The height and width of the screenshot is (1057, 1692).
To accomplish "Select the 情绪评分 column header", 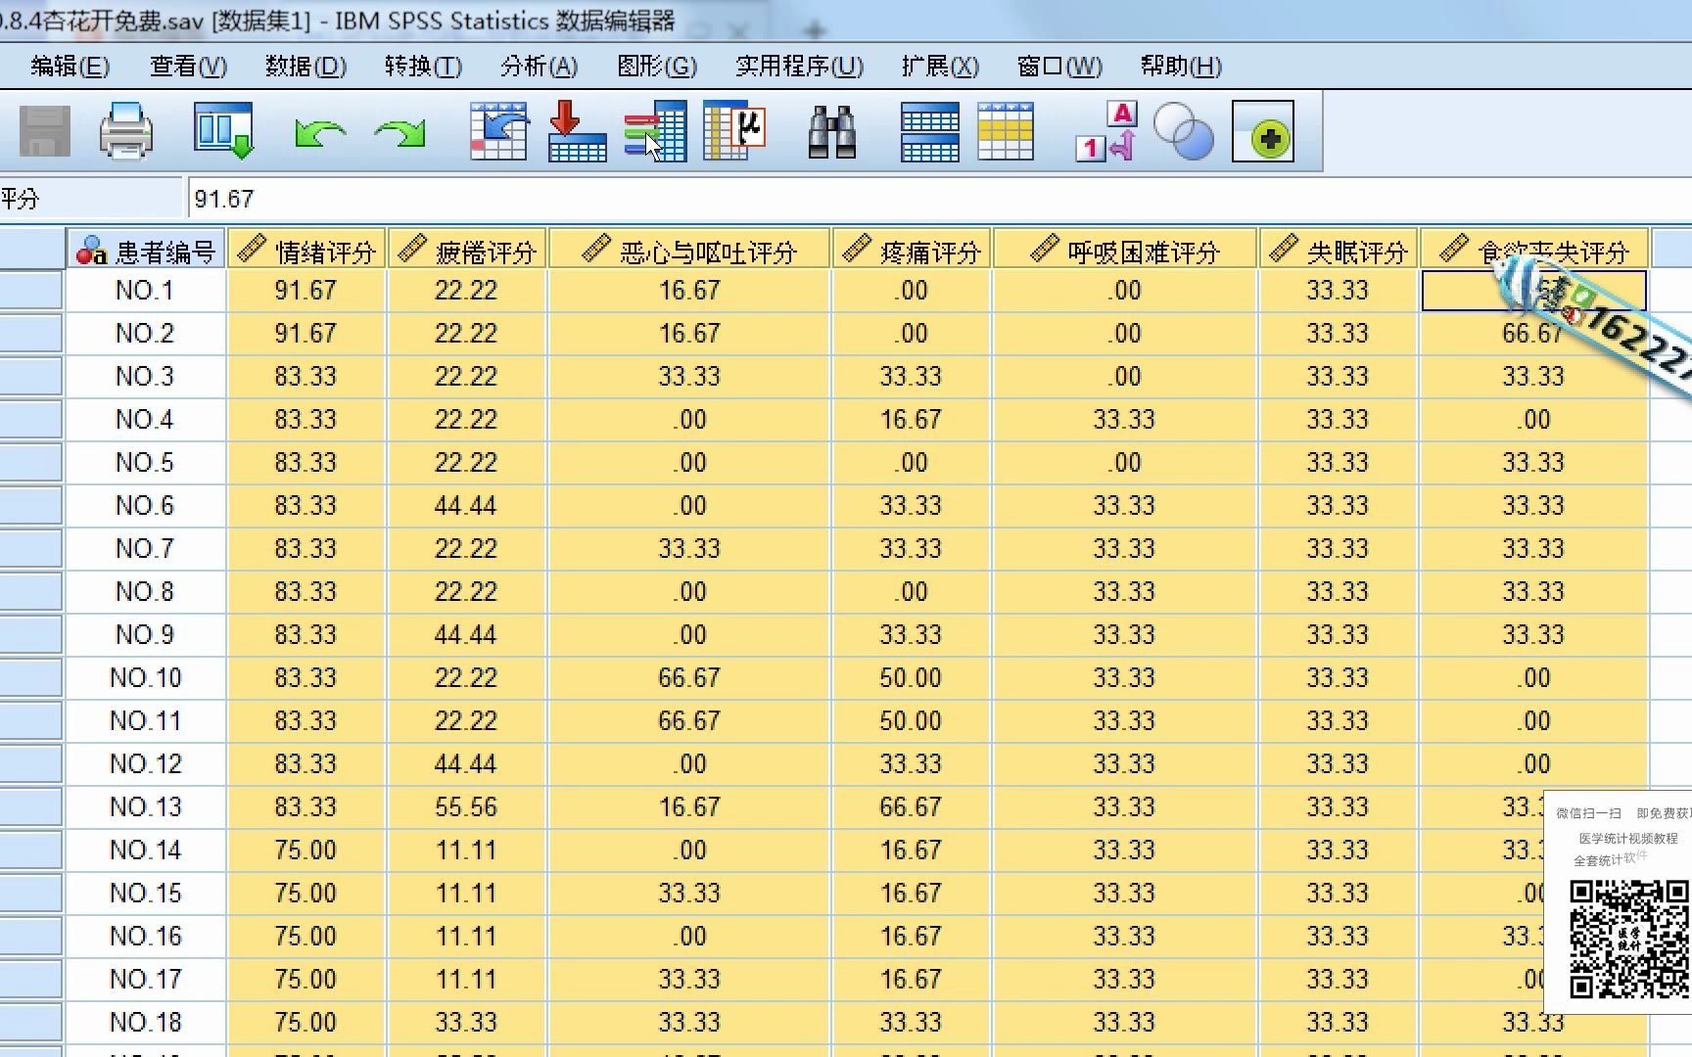I will click(x=306, y=250).
